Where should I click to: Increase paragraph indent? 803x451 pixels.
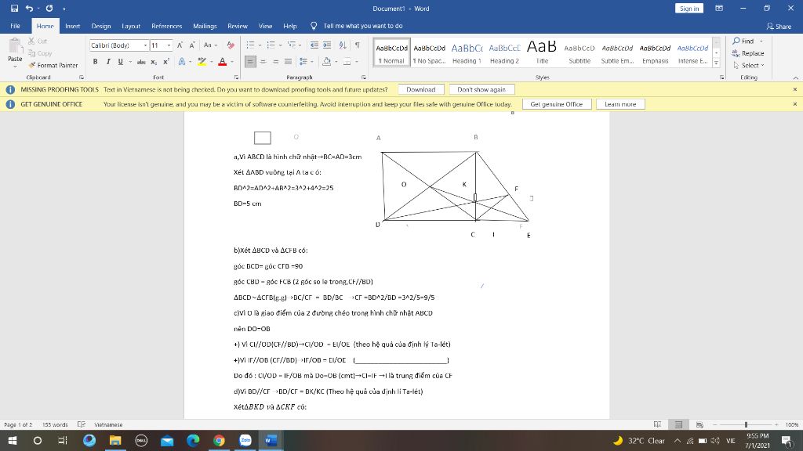[x=327, y=45]
